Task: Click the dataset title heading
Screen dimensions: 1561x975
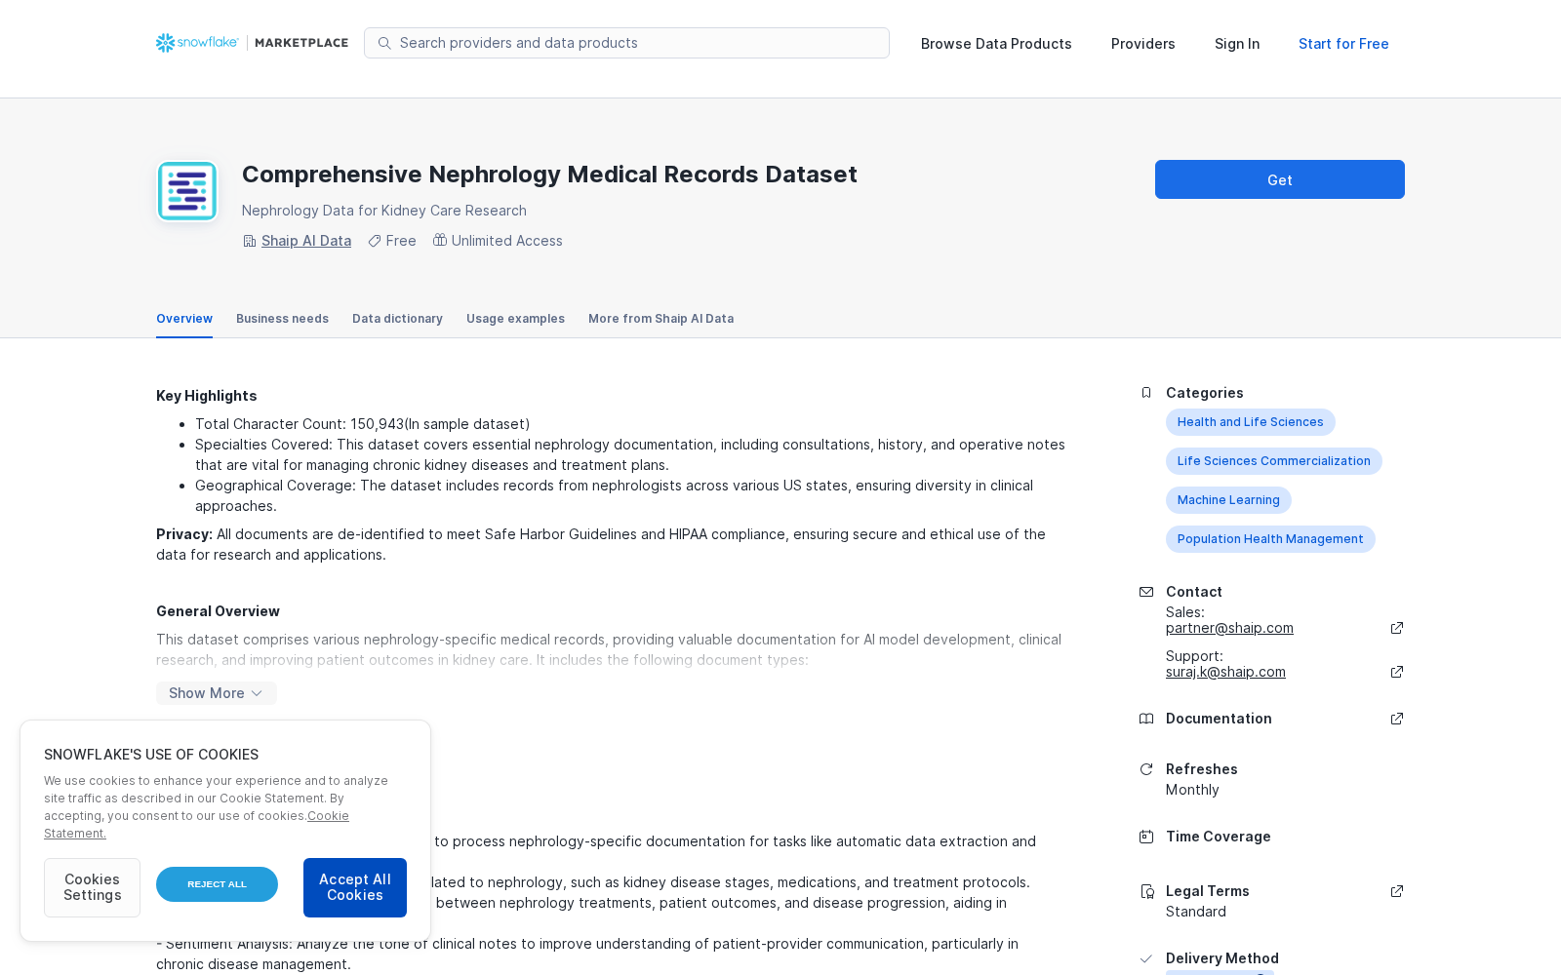Action: (549, 175)
